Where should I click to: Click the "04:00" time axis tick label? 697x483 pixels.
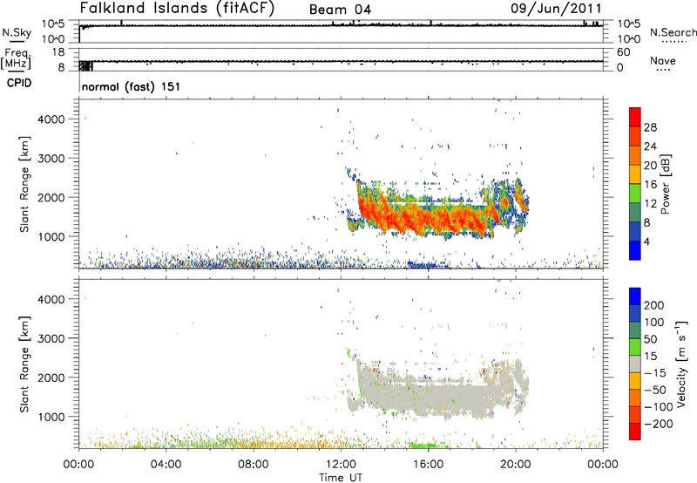coord(166,465)
